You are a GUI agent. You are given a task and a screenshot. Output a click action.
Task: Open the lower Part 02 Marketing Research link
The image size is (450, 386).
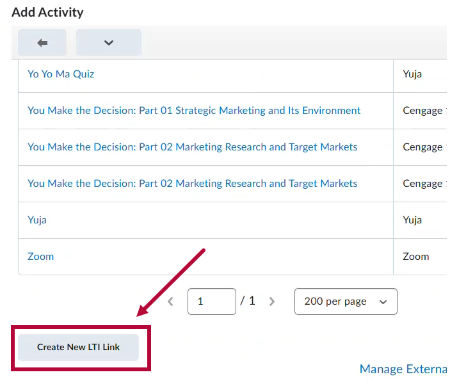tap(192, 184)
